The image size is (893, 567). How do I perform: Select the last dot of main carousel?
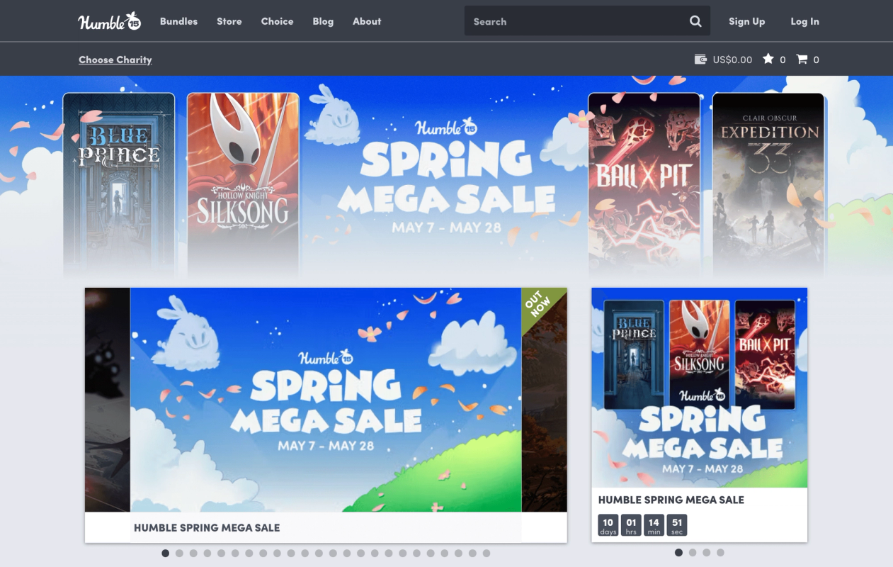[487, 553]
